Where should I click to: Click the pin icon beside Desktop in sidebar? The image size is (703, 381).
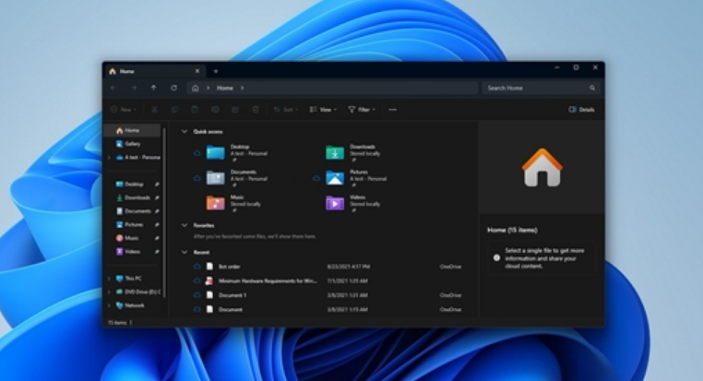[157, 185]
